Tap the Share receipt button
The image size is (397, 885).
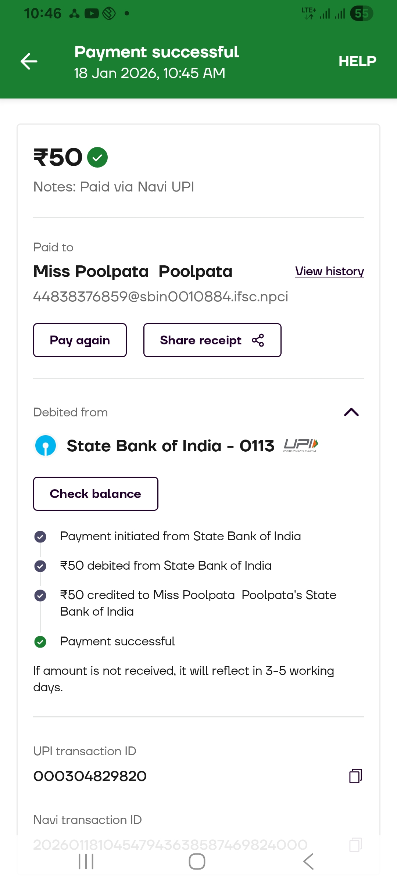(212, 340)
